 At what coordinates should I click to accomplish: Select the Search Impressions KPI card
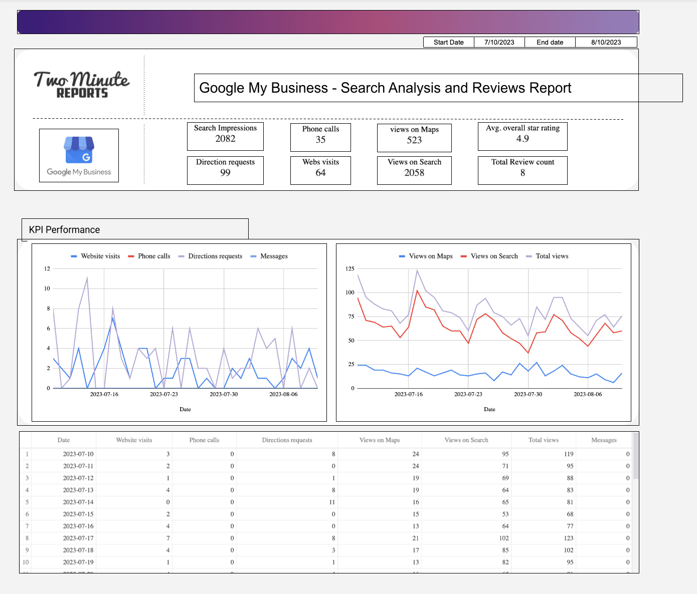(225, 136)
